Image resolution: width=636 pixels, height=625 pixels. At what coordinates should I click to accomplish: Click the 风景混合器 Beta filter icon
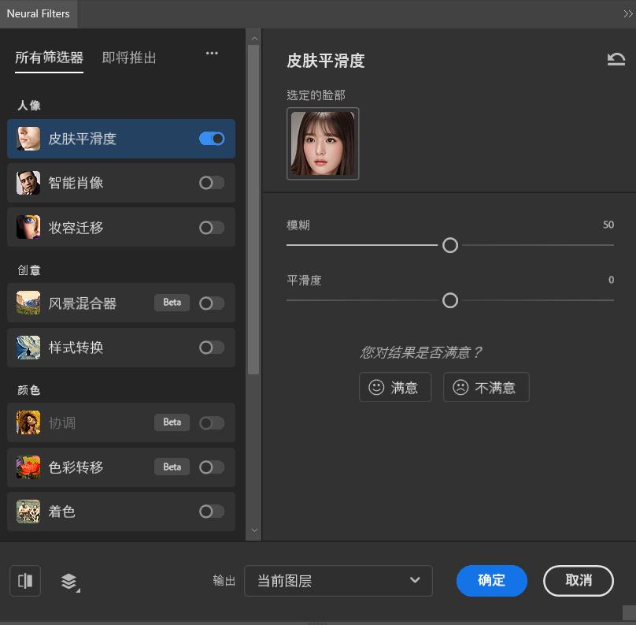[x=28, y=303]
